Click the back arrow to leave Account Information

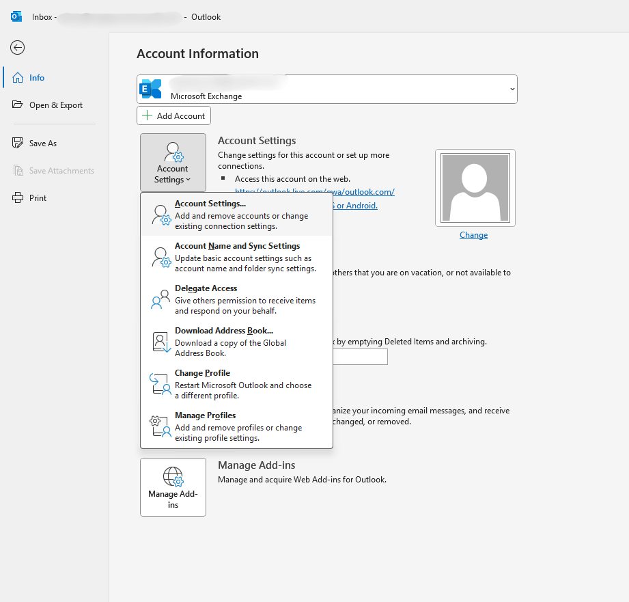16,47
